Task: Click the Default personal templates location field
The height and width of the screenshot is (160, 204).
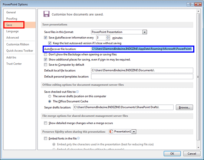Action: pyautogui.click(x=142, y=77)
